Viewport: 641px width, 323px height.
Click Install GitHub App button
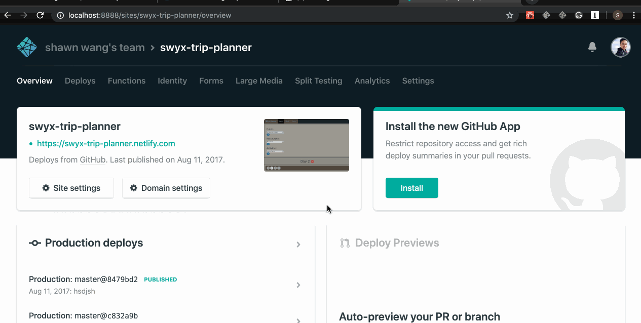(412, 188)
